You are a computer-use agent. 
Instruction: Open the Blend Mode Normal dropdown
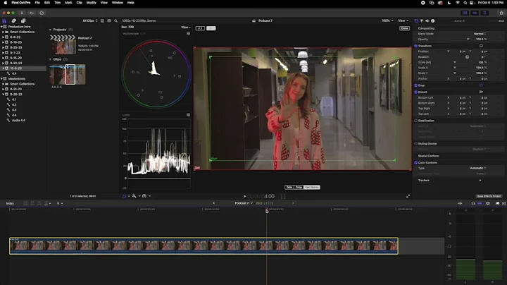480,34
